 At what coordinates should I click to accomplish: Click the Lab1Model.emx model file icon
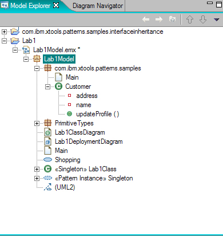tap(26, 50)
